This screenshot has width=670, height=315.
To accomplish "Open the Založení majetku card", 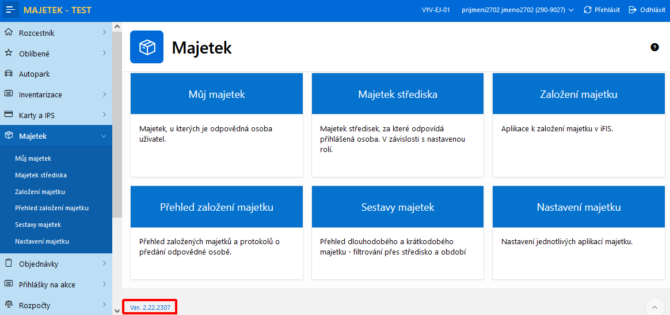I will click(578, 125).
